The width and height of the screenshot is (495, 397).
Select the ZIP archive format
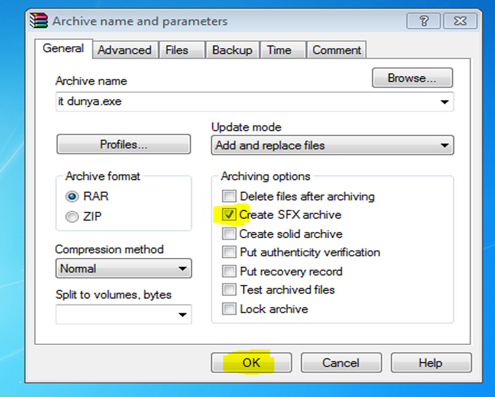point(72,217)
